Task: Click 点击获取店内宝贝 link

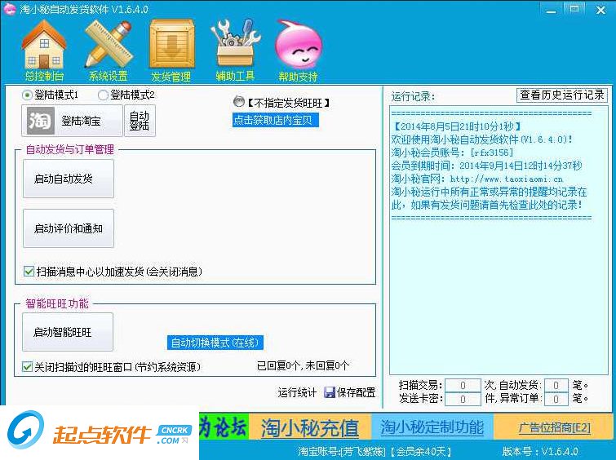Action: [x=276, y=120]
